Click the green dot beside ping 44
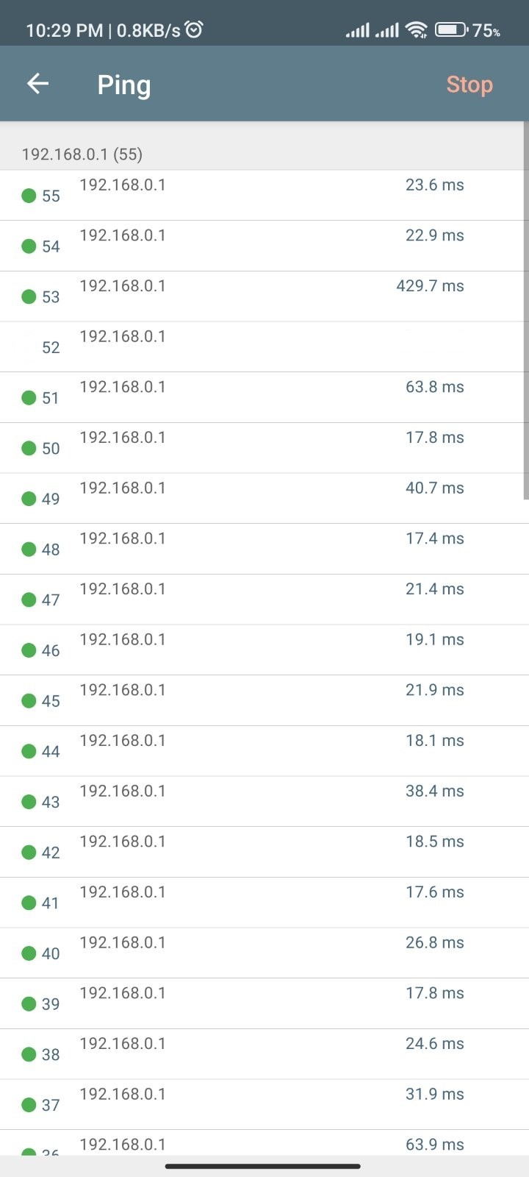 click(x=29, y=751)
